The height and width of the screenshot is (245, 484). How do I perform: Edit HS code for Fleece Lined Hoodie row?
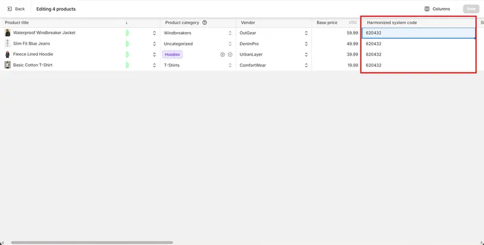[x=419, y=54]
